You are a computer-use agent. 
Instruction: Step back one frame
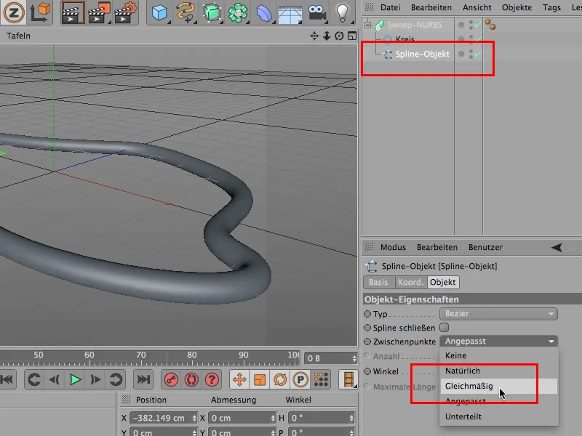click(55, 379)
